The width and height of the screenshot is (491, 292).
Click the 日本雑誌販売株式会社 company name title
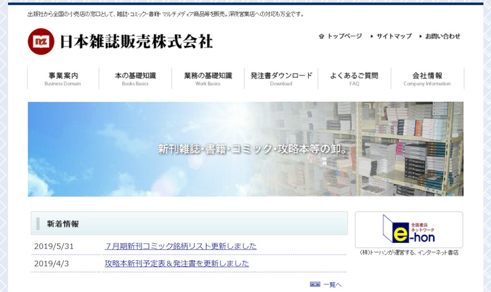point(136,41)
